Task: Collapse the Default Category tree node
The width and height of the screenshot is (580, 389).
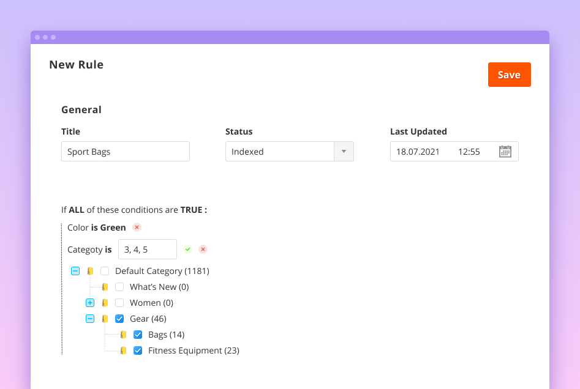Action: [75, 271]
